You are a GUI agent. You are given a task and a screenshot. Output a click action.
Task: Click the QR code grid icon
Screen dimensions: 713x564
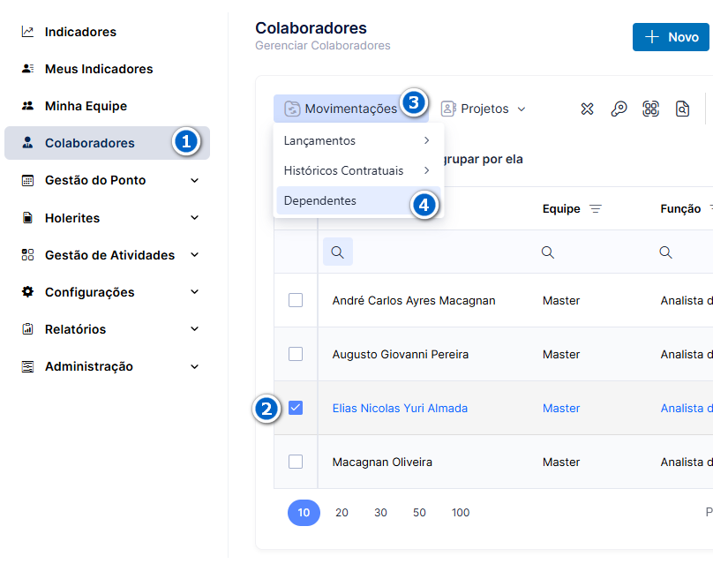click(x=650, y=109)
